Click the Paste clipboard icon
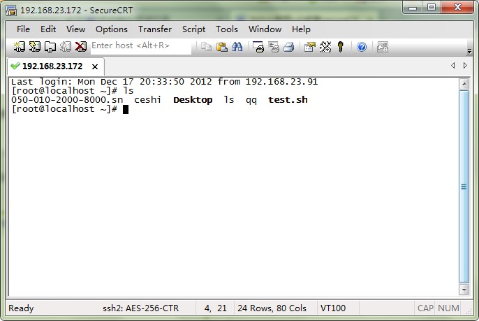This screenshot has height=321, width=479. [x=222, y=47]
